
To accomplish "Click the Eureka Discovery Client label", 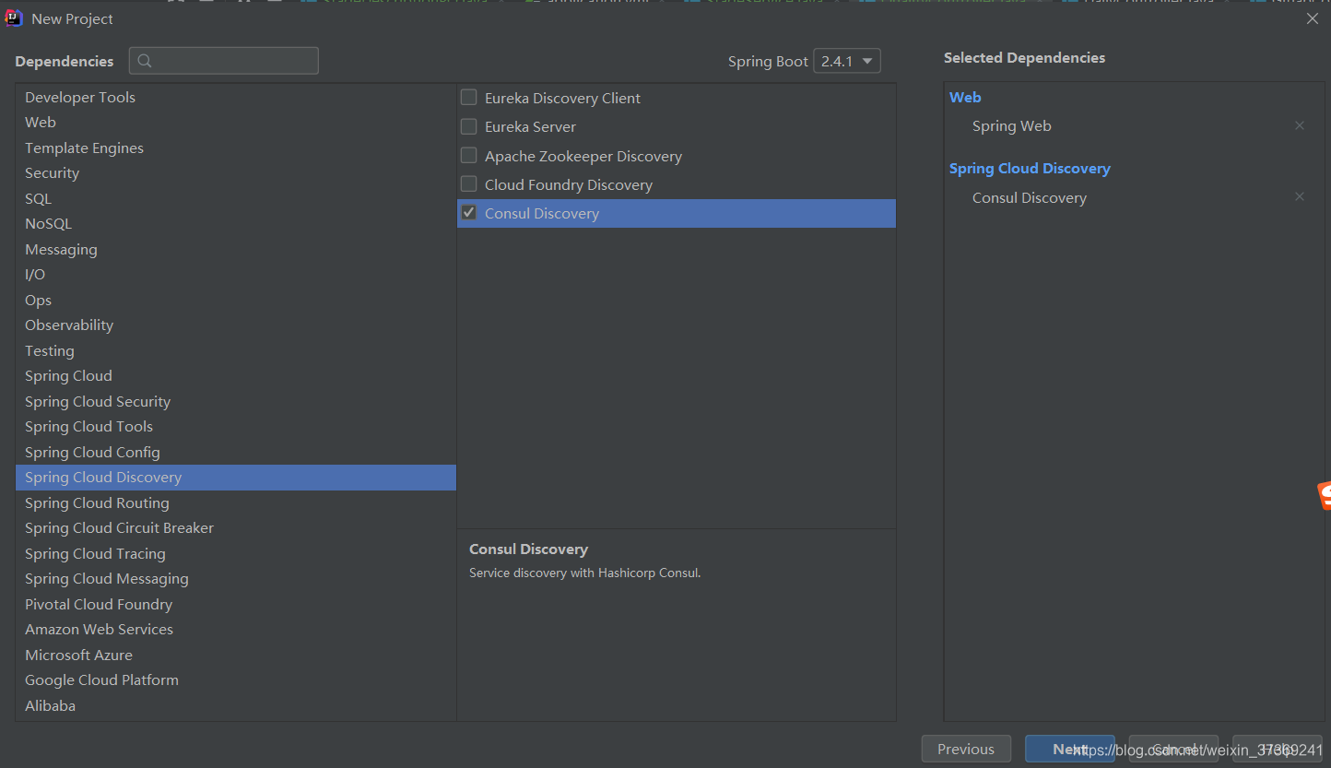I will (562, 98).
